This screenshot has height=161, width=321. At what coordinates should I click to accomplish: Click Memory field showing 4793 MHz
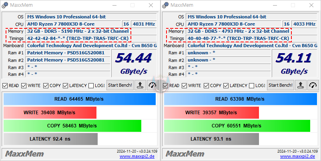coord(251,31)
